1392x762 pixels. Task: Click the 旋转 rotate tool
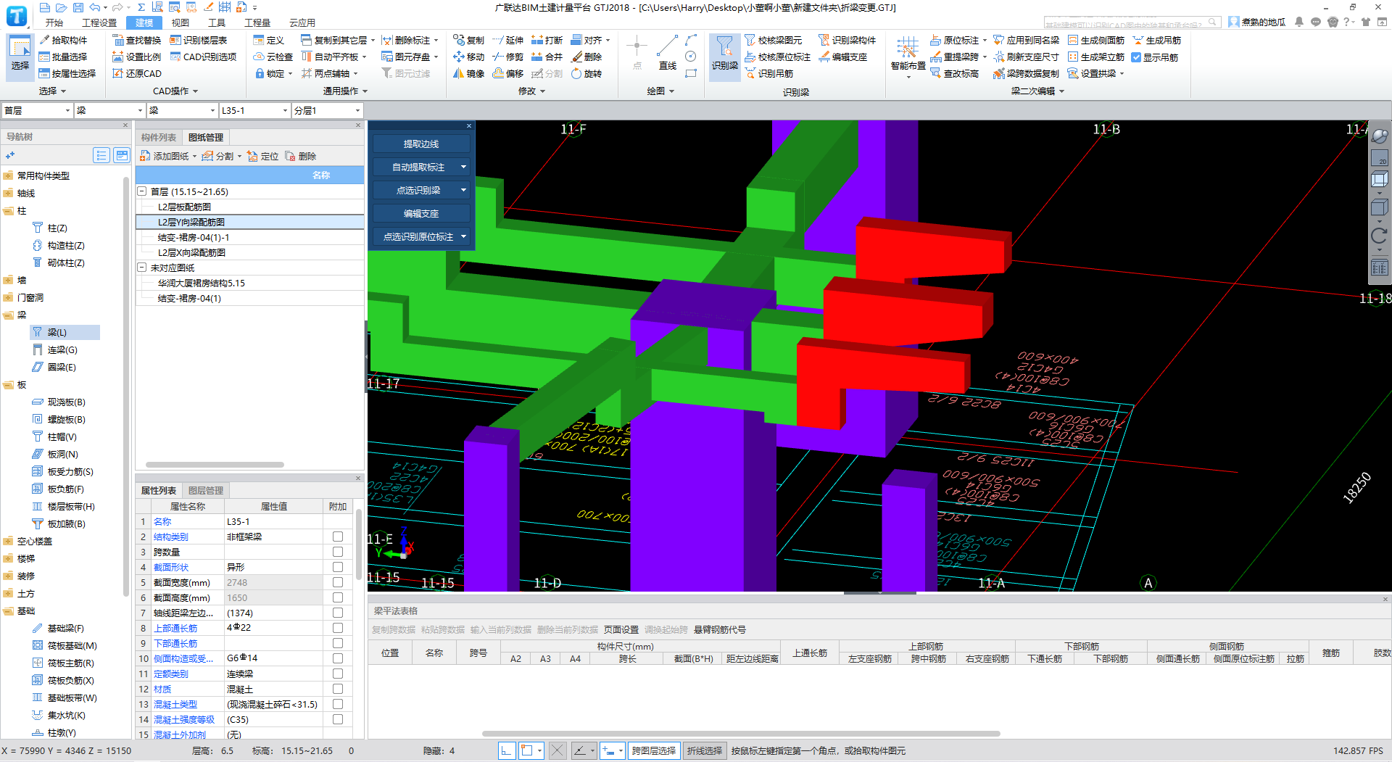(x=586, y=73)
